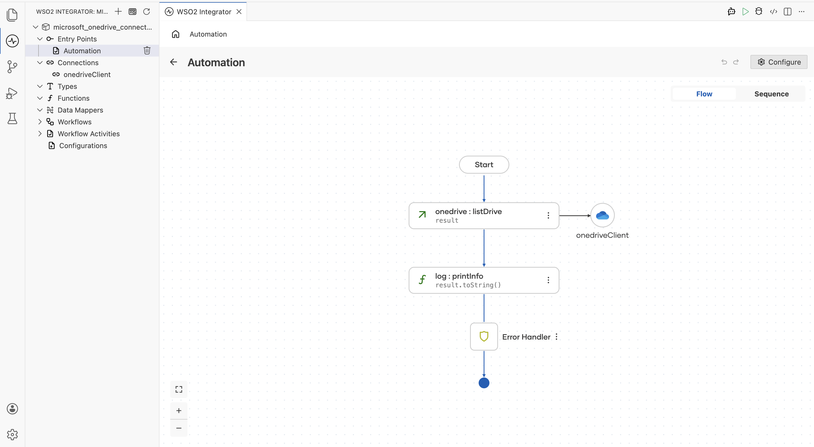814x447 pixels.
Task: Expand the Workflow Activities section
Action: (40, 134)
